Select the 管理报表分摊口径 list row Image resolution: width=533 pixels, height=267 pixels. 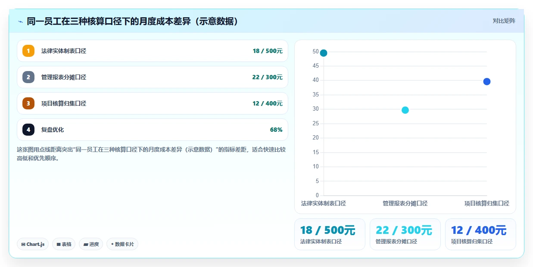[153, 77]
